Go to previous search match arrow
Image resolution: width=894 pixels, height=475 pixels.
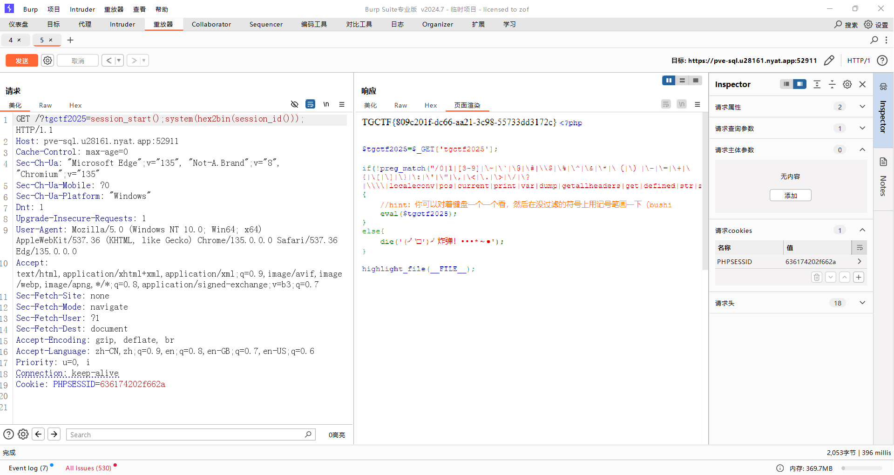click(x=39, y=434)
